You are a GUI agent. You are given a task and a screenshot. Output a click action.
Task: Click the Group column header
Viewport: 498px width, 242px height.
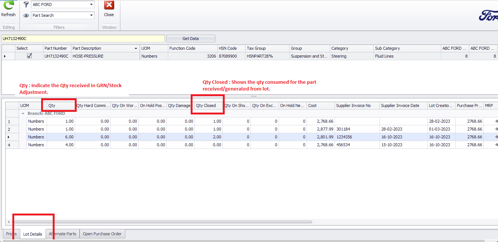pos(310,48)
